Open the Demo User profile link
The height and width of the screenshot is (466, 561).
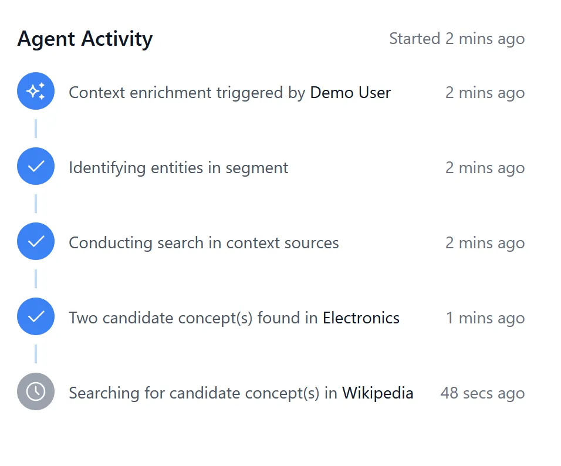pyautogui.click(x=350, y=92)
